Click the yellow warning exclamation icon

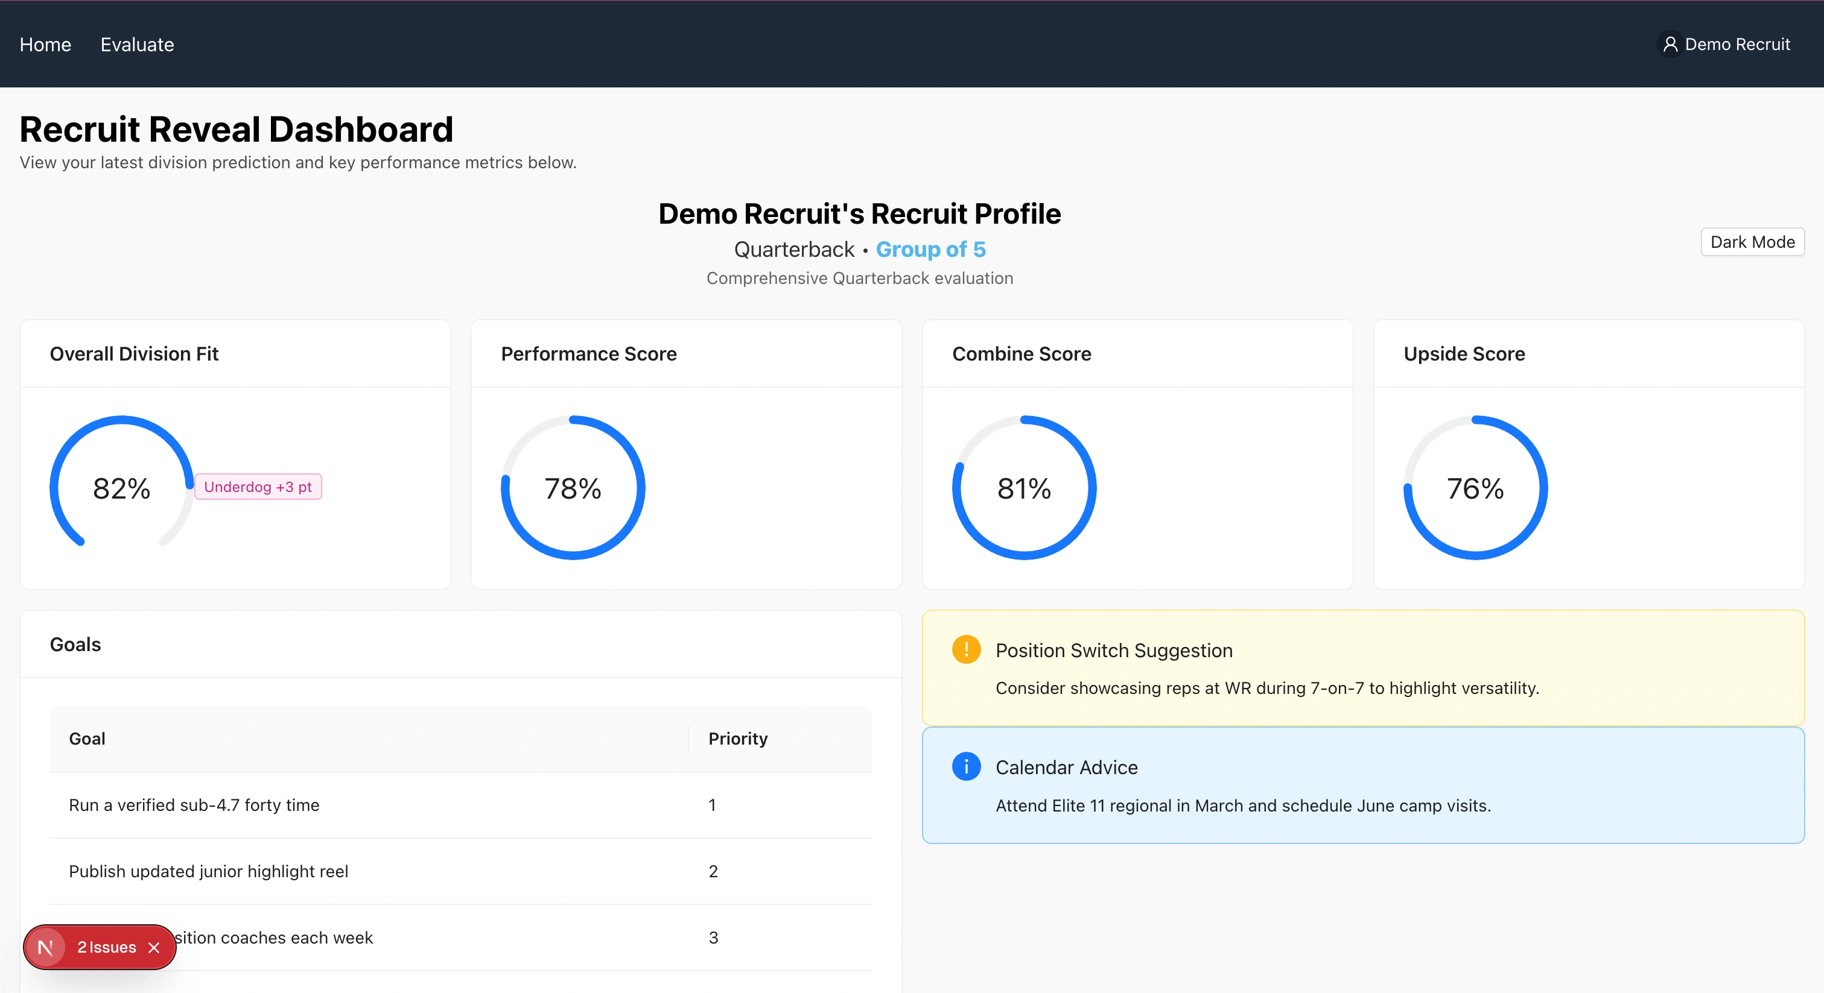(x=966, y=649)
